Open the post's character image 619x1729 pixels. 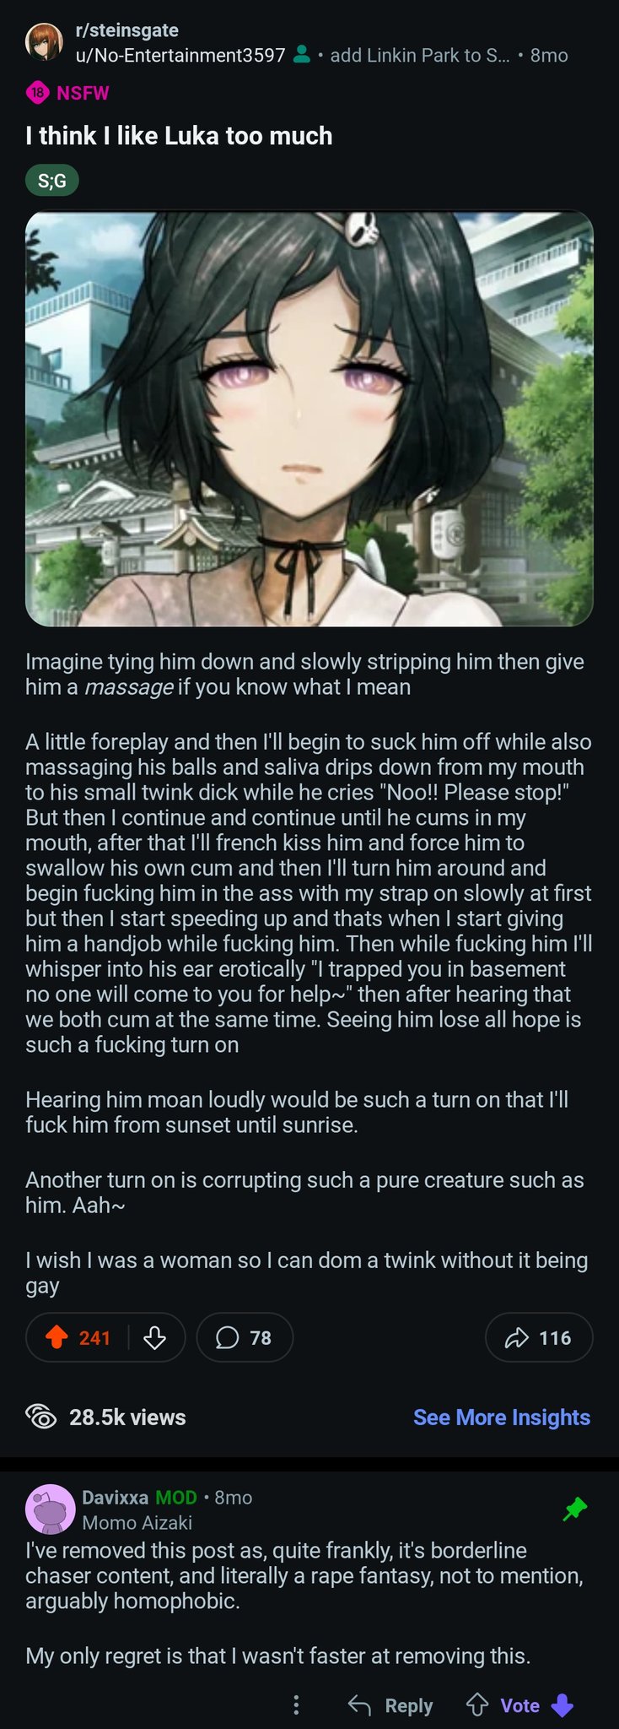309,419
